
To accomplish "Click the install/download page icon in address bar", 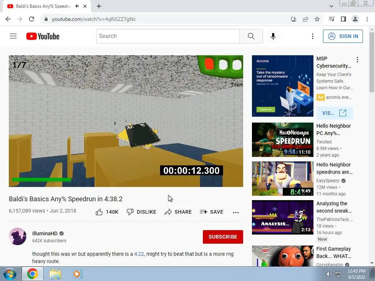I will [294, 19].
